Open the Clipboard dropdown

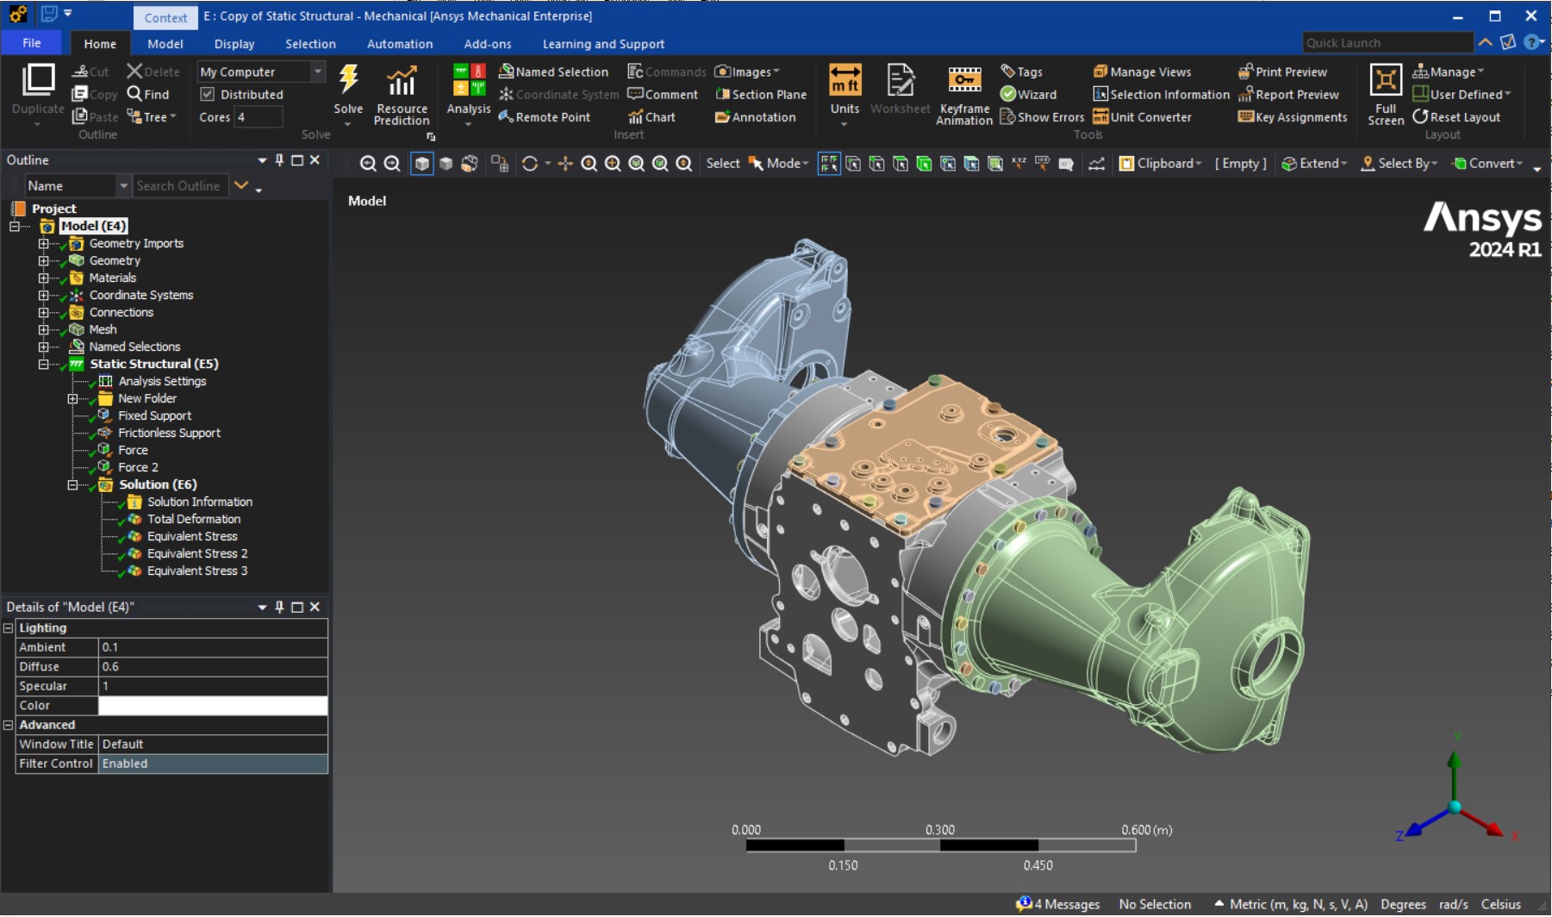[x=1161, y=163]
